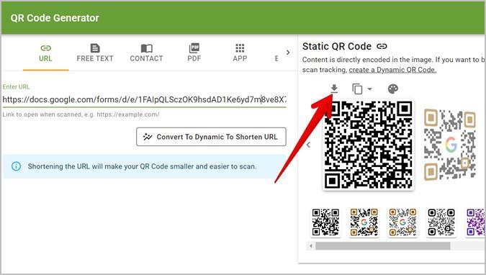Open the partially visible E tab

[276, 58]
